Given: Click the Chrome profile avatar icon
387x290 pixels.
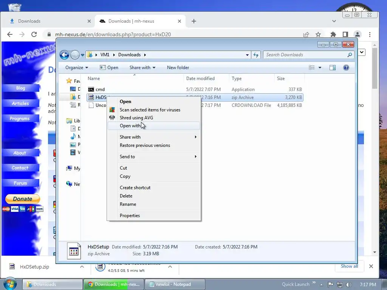Looking at the screenshot, I should pyautogui.click(x=358, y=34).
